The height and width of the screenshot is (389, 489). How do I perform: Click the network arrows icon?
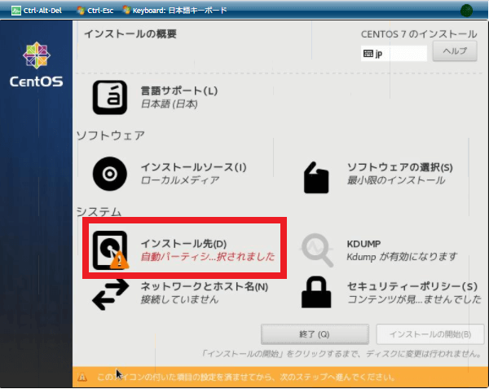pyautogui.click(x=110, y=294)
